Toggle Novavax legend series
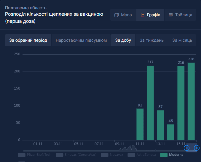 (x=112, y=155)
